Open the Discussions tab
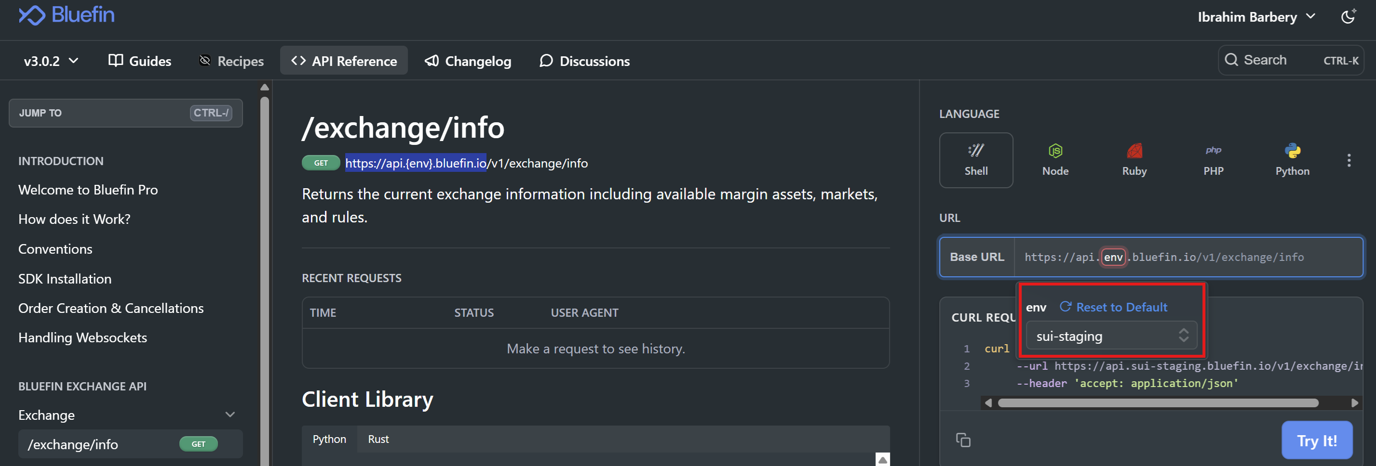This screenshot has height=466, width=1376. pyautogui.click(x=584, y=61)
